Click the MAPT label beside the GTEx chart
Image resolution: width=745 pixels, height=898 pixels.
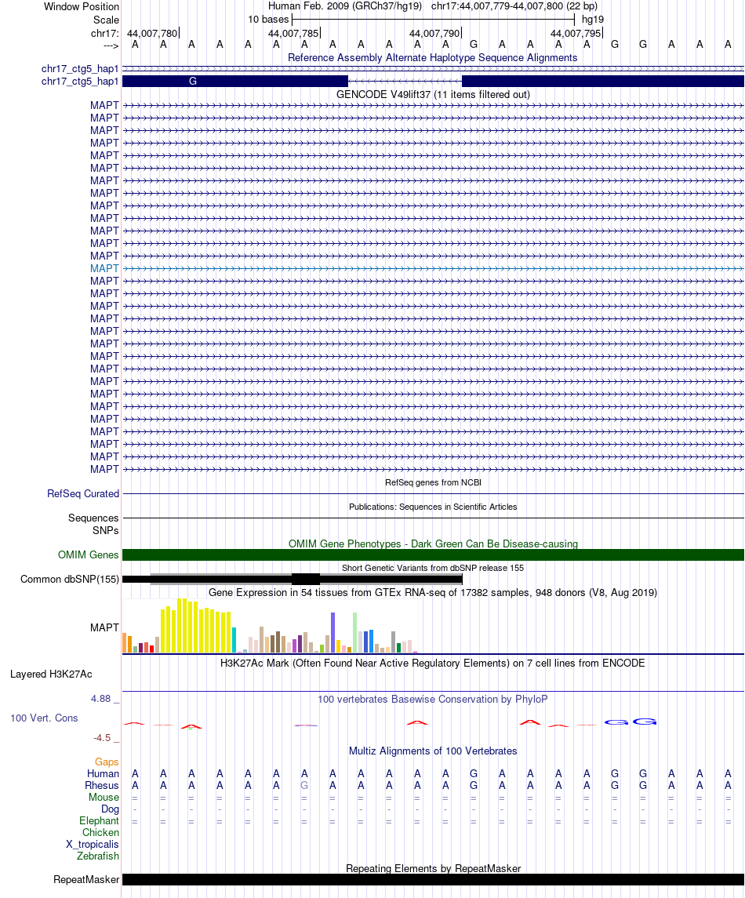104,627
